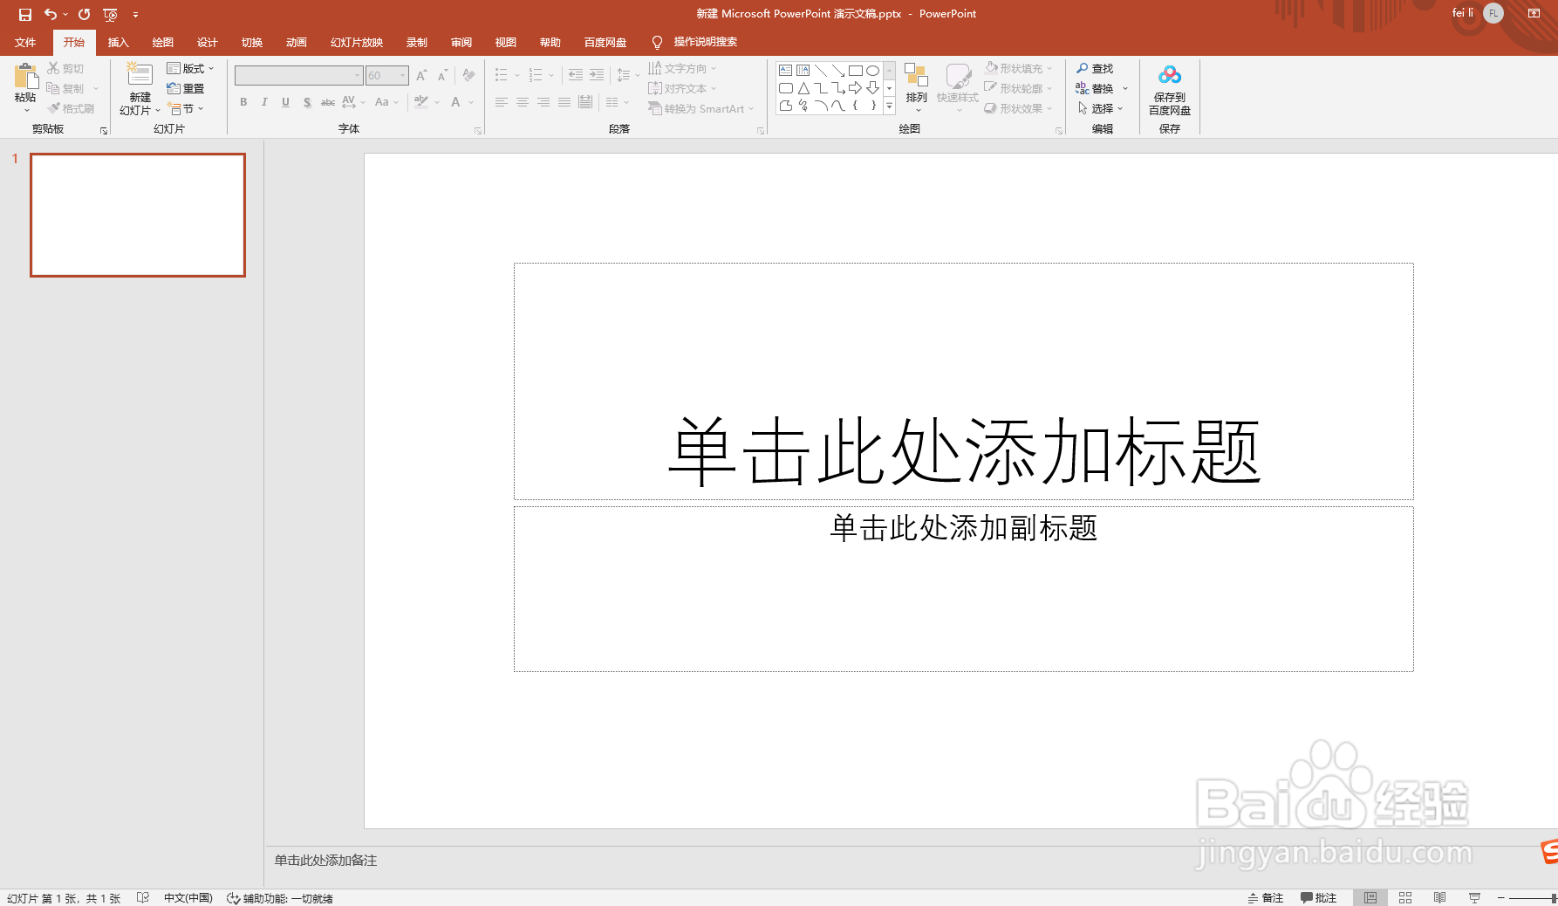The image size is (1558, 906).
Task: Click spell check icon in status bar
Action: click(x=143, y=898)
